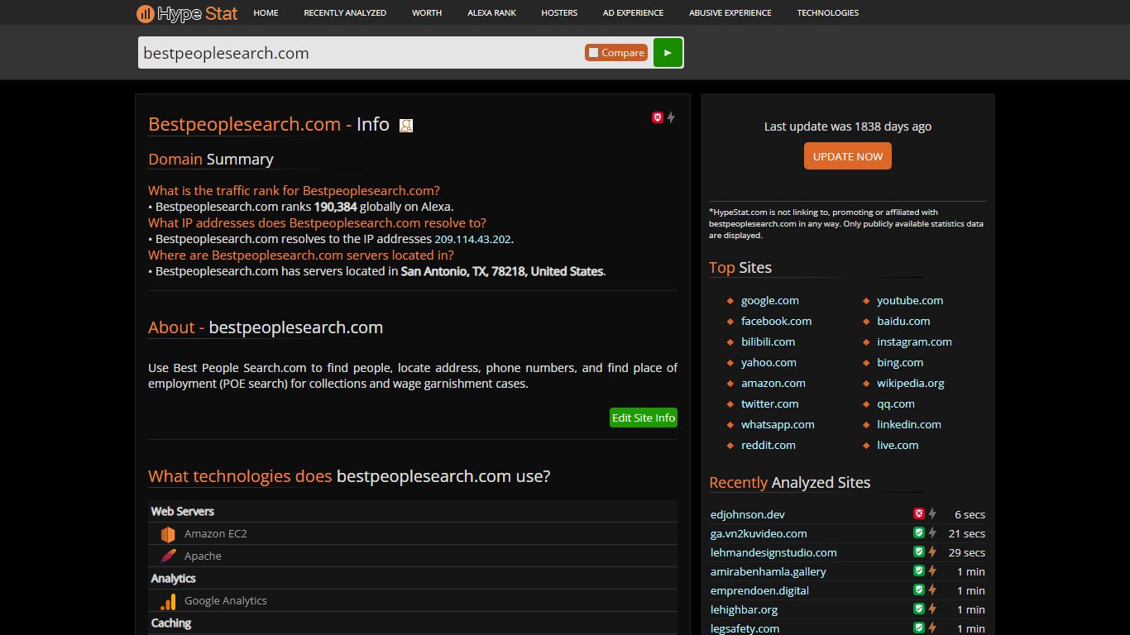The image size is (1130, 635).
Task: Open wikipedia.org in Top Sites
Action: click(x=911, y=384)
